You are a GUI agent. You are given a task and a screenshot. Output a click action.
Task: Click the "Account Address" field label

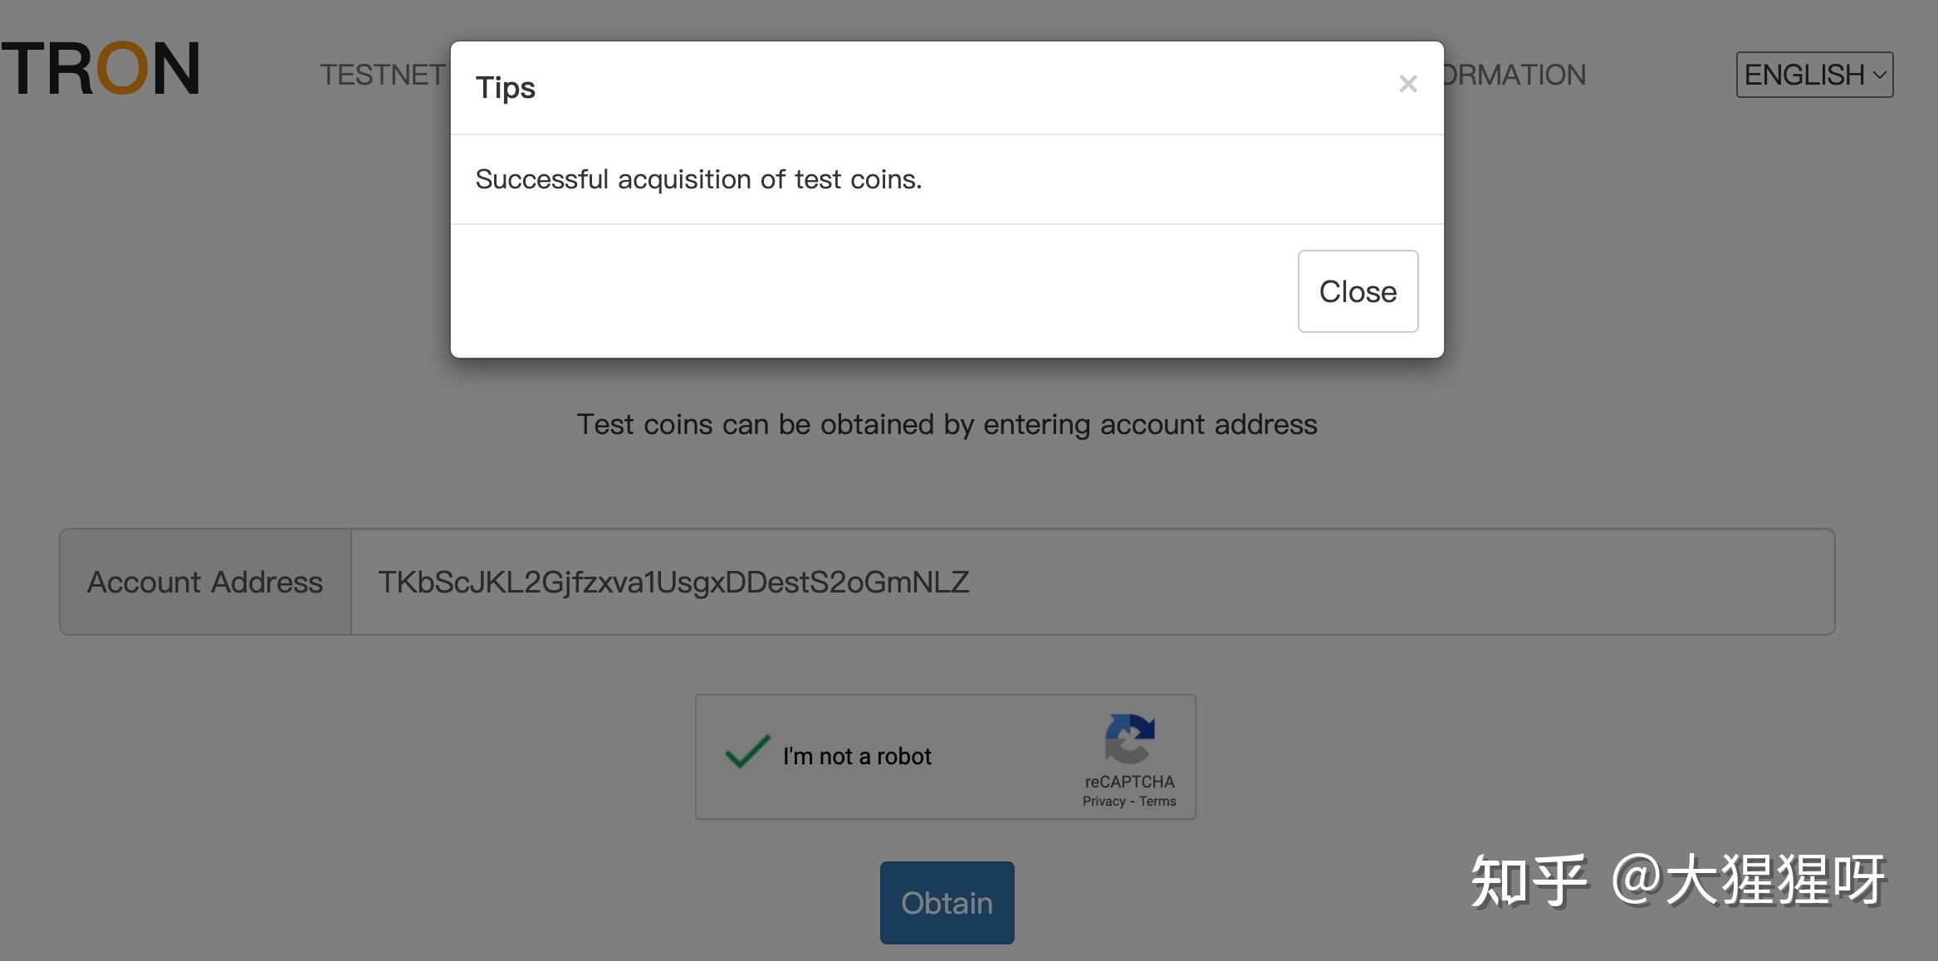pyautogui.click(x=205, y=582)
